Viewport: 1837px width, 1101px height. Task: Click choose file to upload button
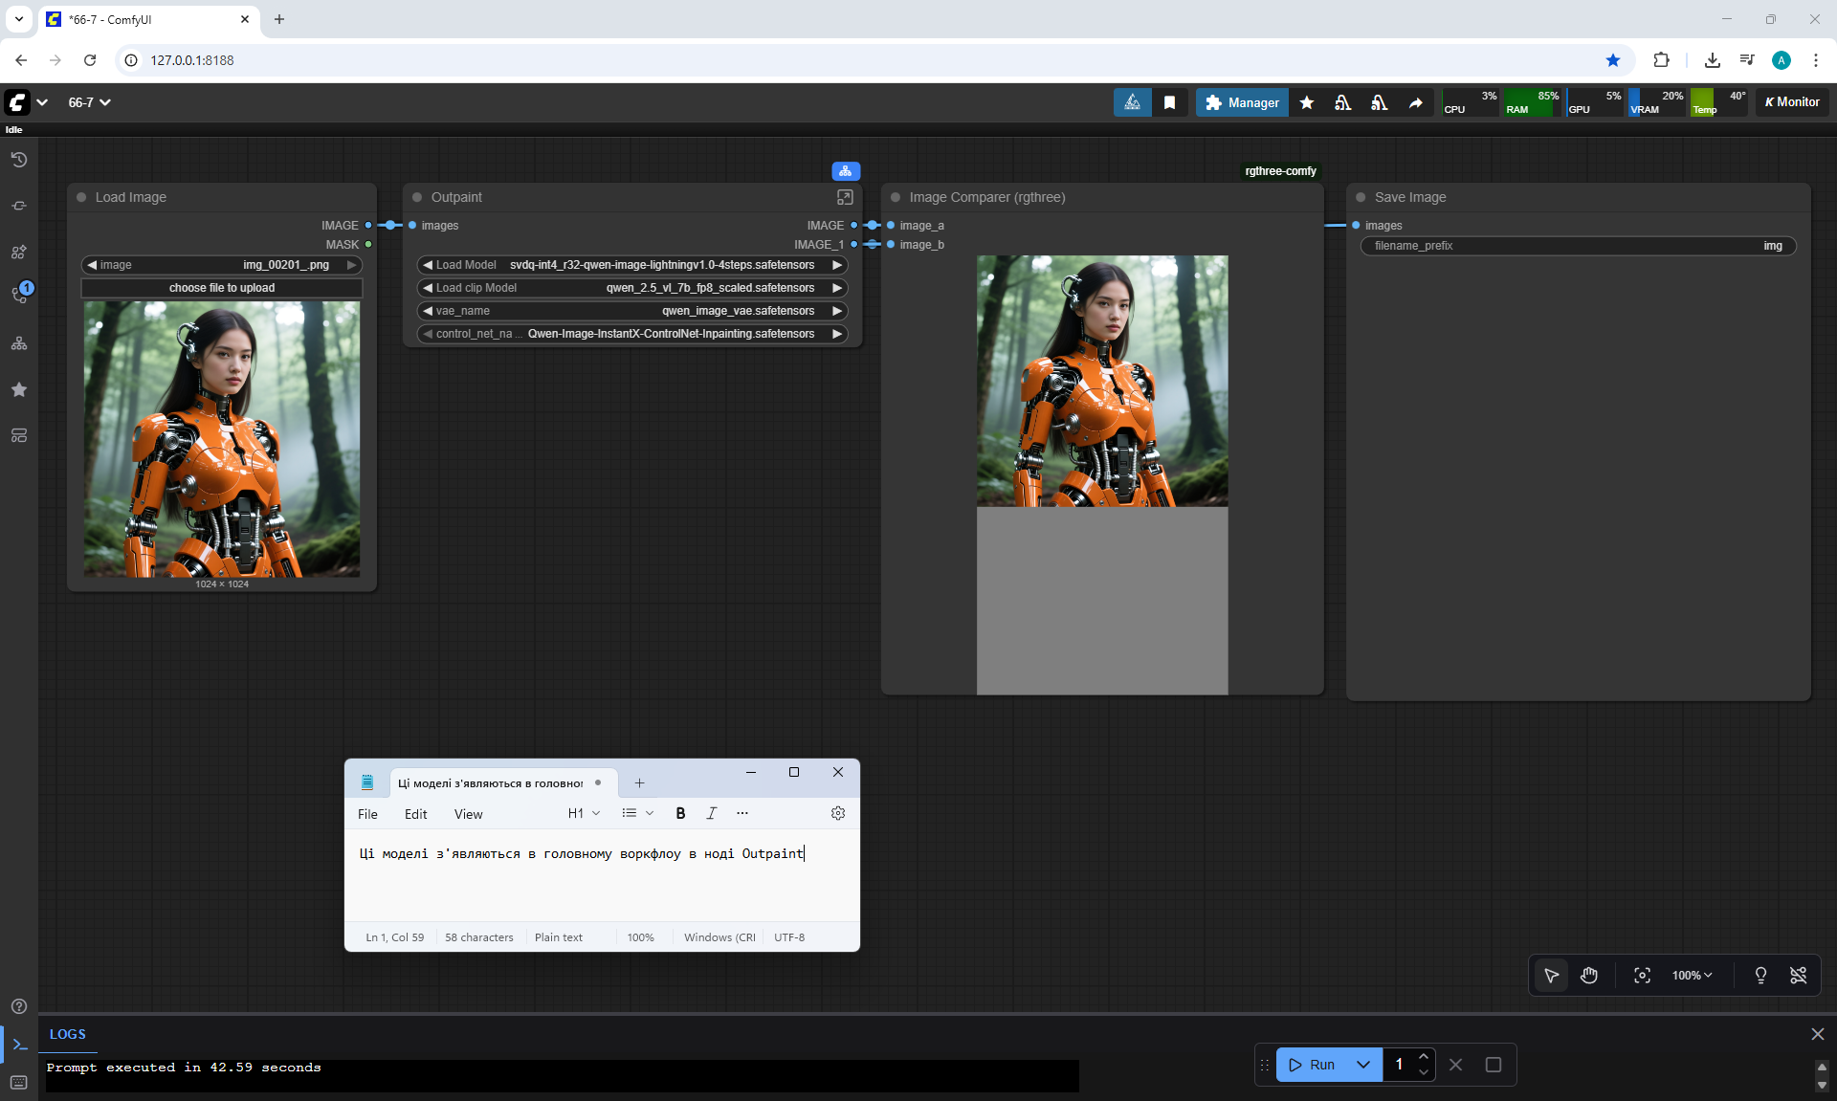[x=222, y=288]
